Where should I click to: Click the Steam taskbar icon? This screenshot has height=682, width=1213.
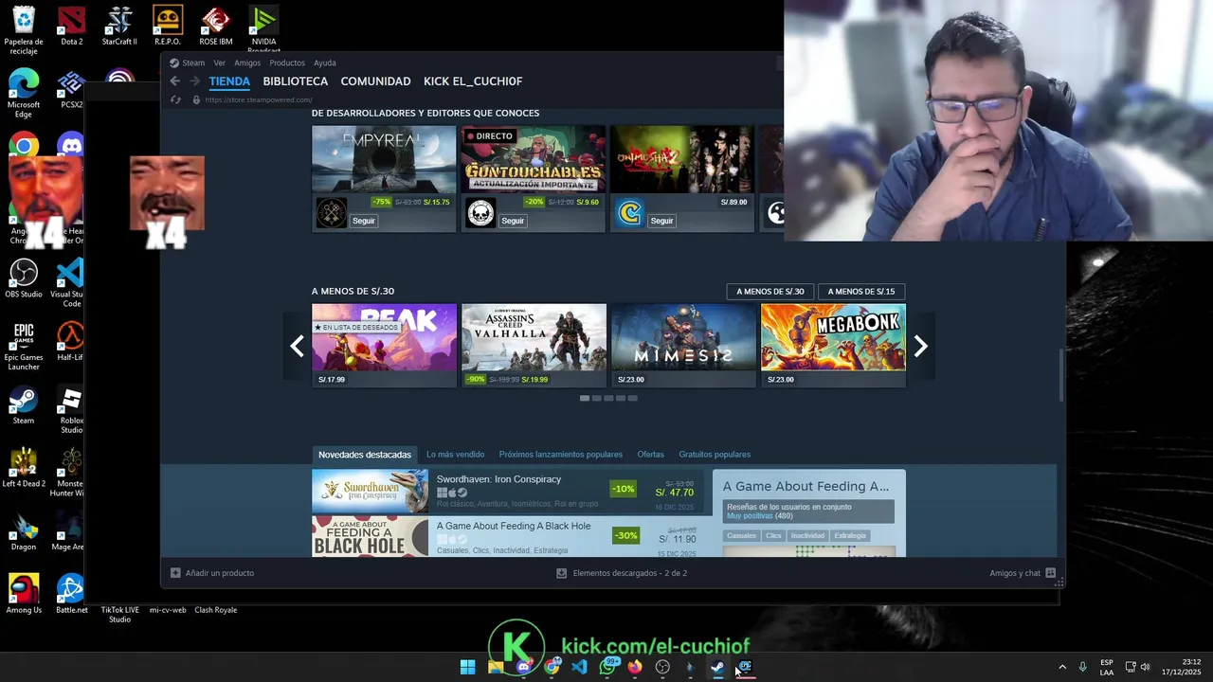pyautogui.click(x=717, y=667)
